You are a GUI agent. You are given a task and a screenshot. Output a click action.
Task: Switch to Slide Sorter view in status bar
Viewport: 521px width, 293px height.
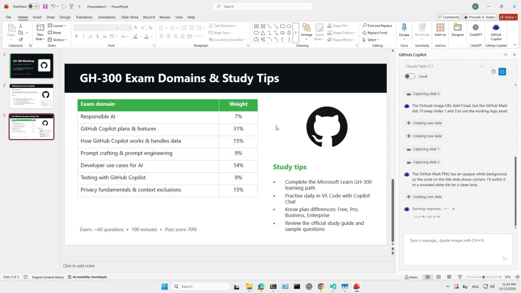click(439, 277)
